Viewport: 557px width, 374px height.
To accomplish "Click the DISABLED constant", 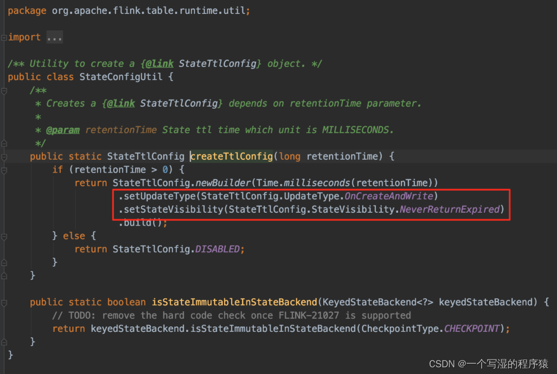I will click(x=218, y=249).
